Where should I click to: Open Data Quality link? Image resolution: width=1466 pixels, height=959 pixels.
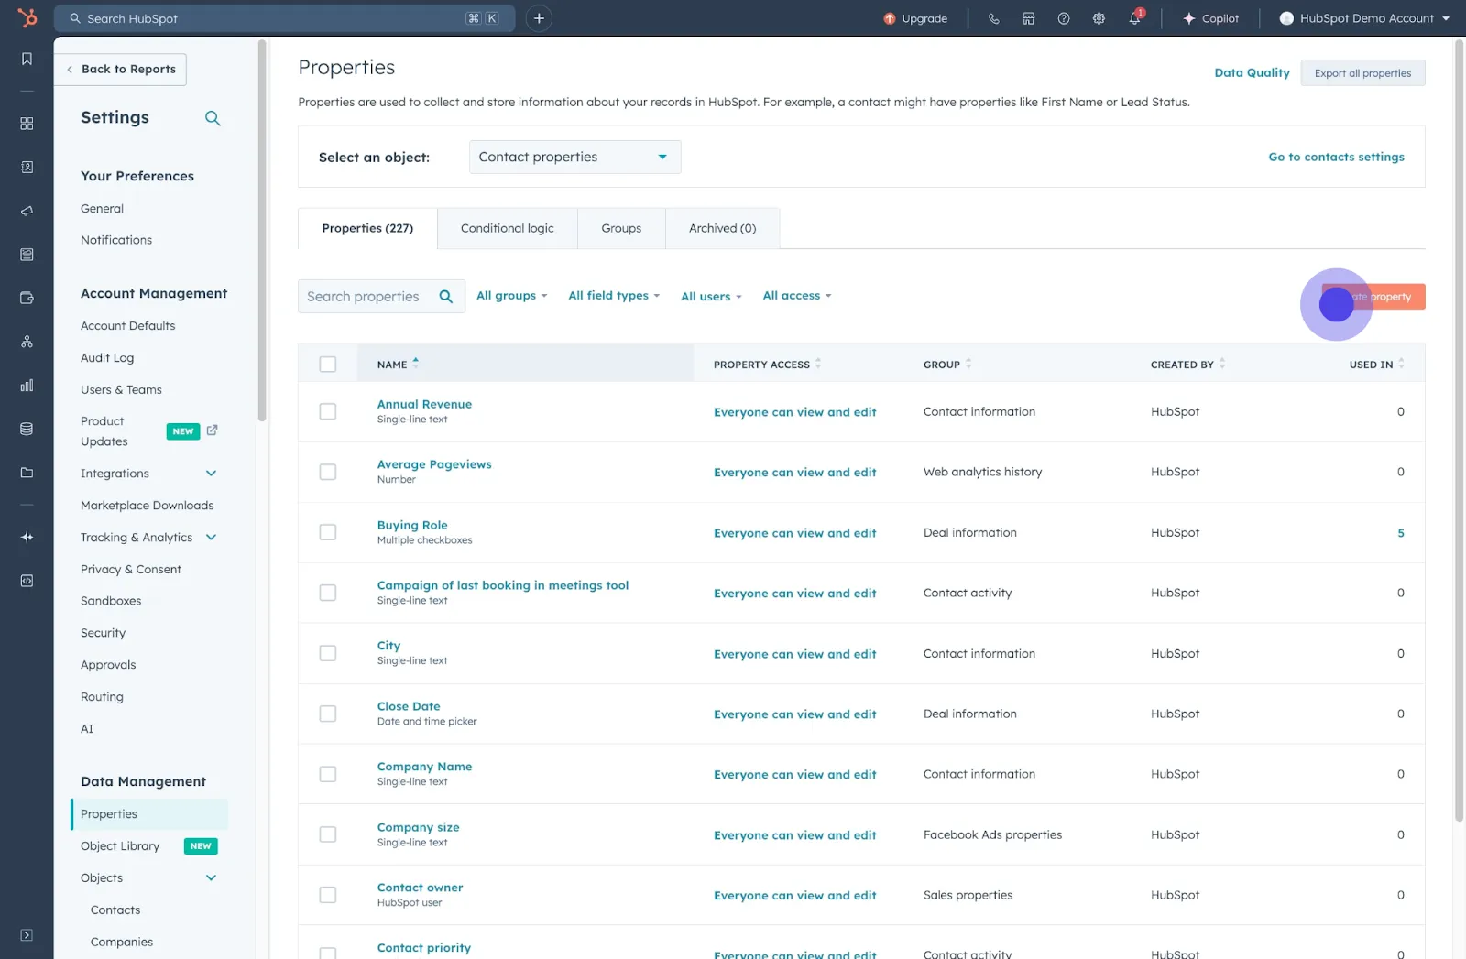pos(1252,72)
